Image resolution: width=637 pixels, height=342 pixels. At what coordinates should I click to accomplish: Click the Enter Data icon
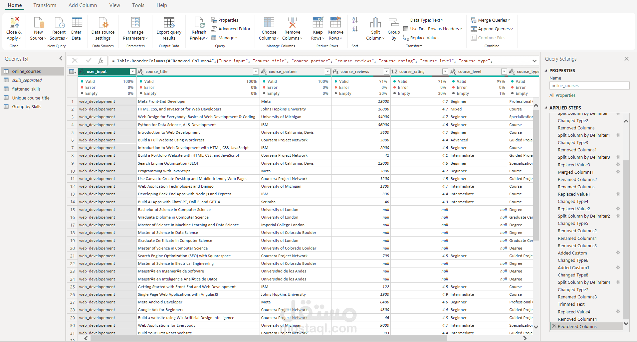(x=77, y=22)
